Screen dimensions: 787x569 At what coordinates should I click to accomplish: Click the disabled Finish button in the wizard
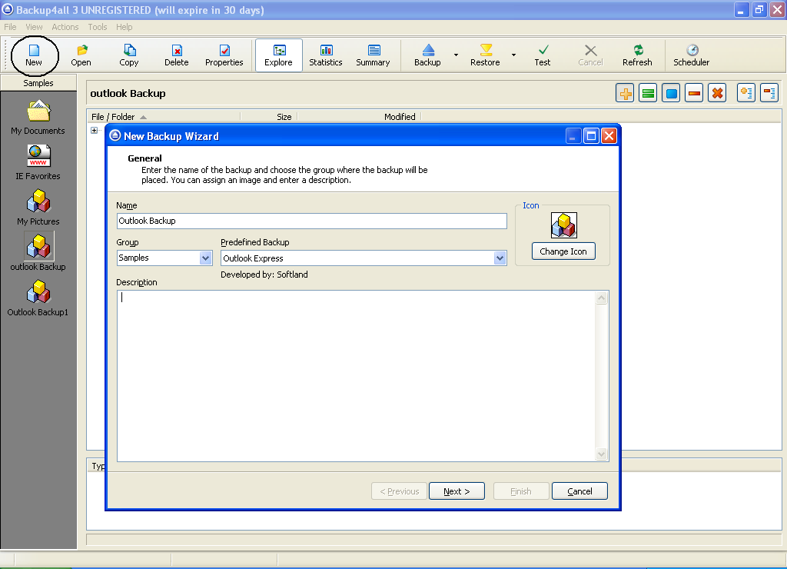[521, 491]
